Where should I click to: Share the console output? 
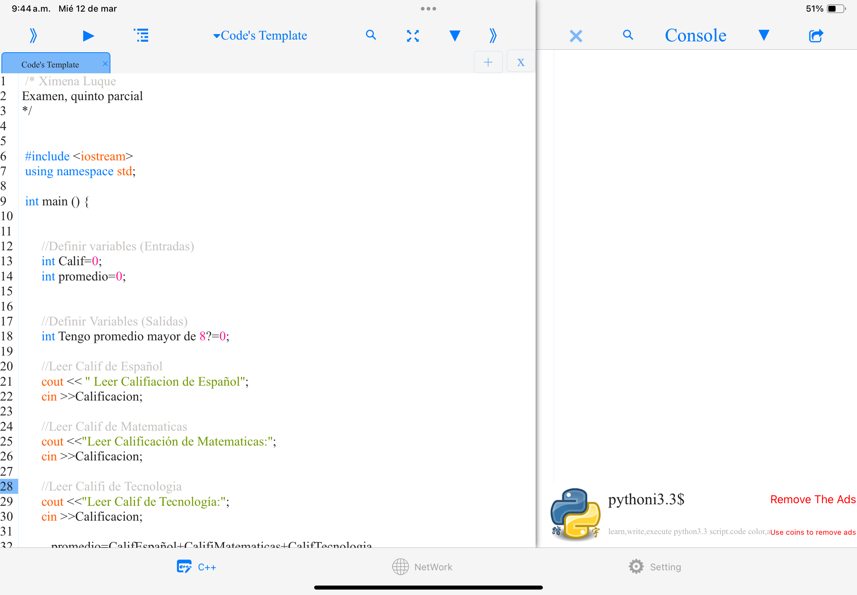coord(816,36)
